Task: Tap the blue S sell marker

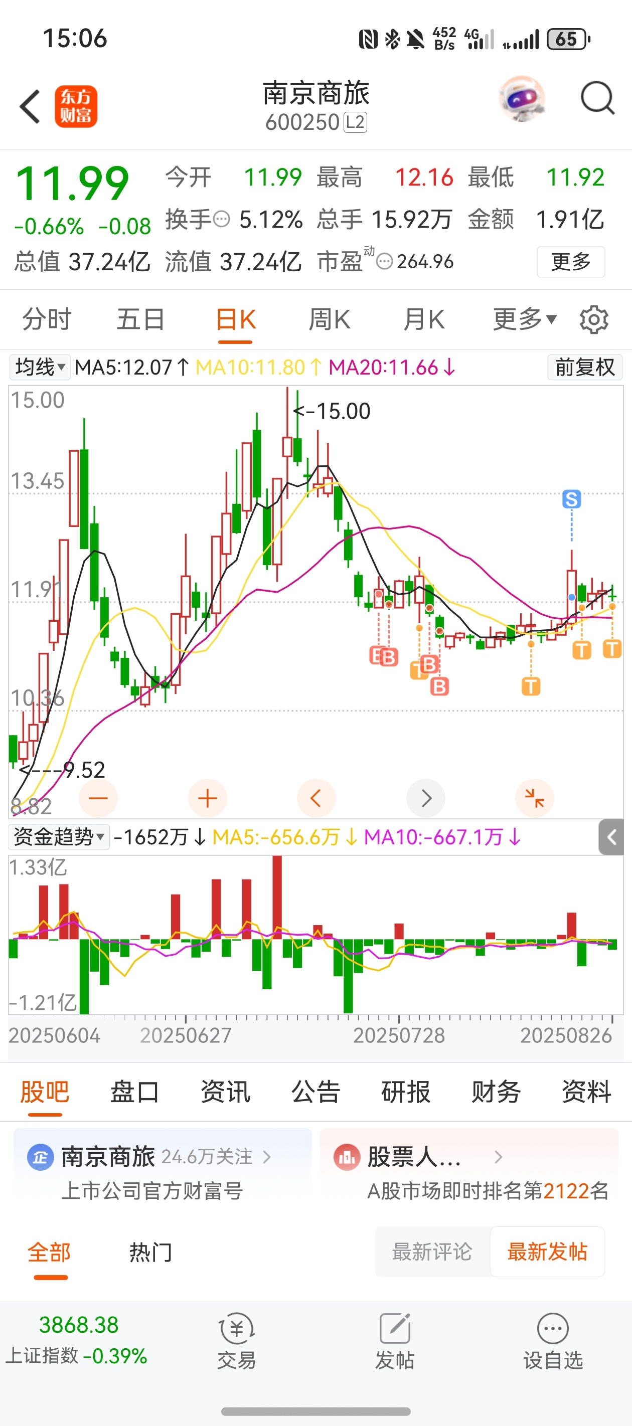Action: tap(572, 499)
